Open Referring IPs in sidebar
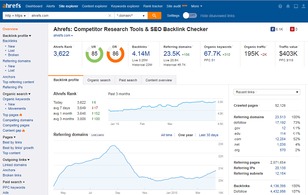308x195 pixels. coord(13,87)
